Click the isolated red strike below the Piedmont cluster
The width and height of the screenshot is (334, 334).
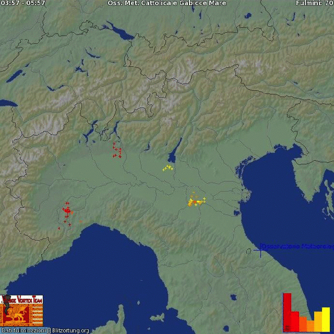(x=59, y=228)
